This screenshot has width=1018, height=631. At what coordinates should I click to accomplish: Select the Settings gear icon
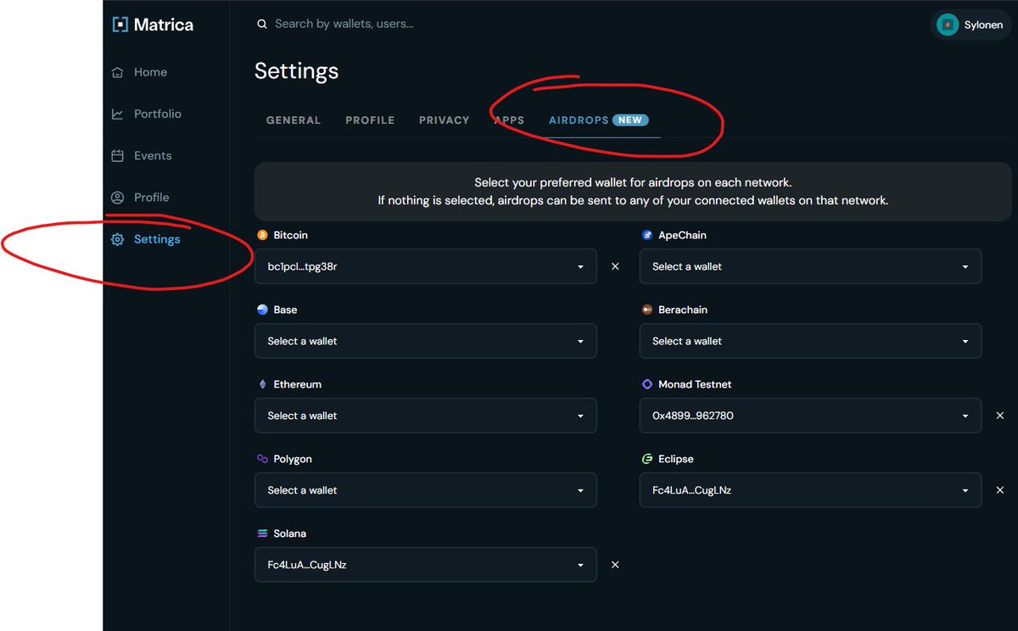[117, 239]
